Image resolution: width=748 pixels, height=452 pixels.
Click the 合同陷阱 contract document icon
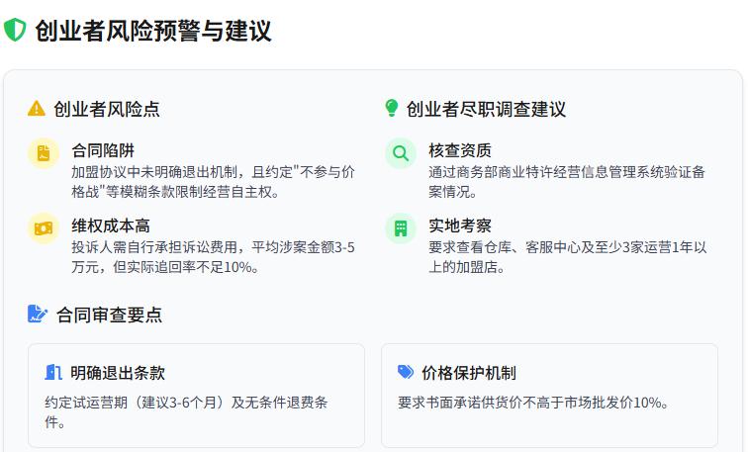(x=44, y=153)
